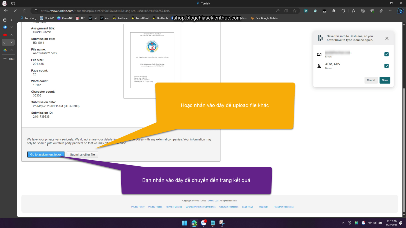Collapse the Edge sidebar with the chevron
Screen dimensions: 406x228
(12, 20)
